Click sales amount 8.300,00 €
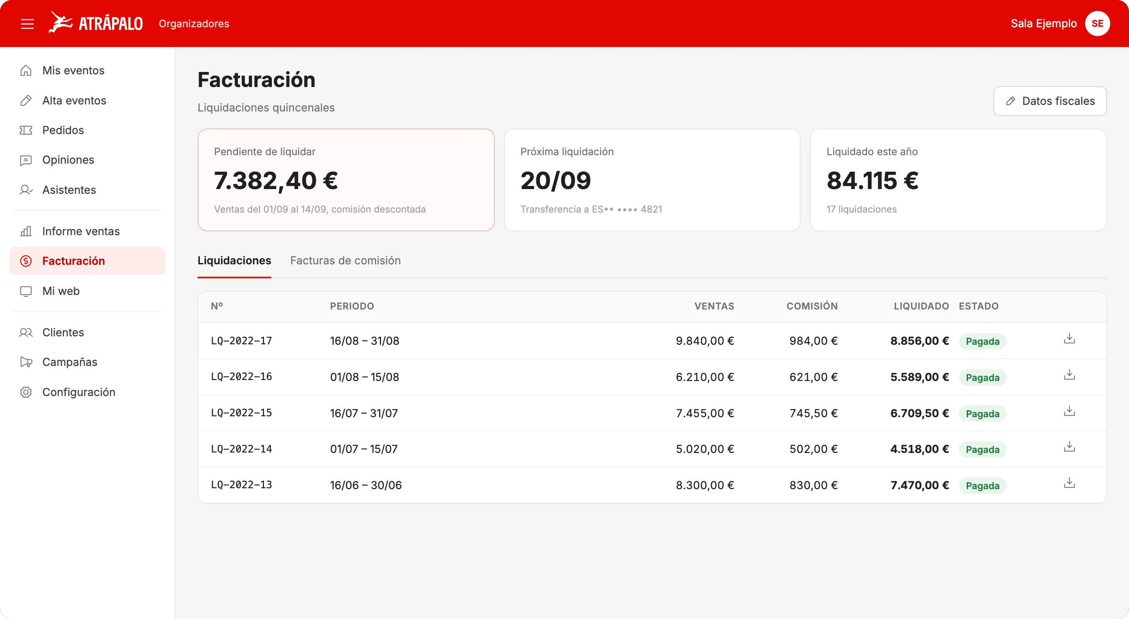The image size is (1129, 619). tap(705, 485)
